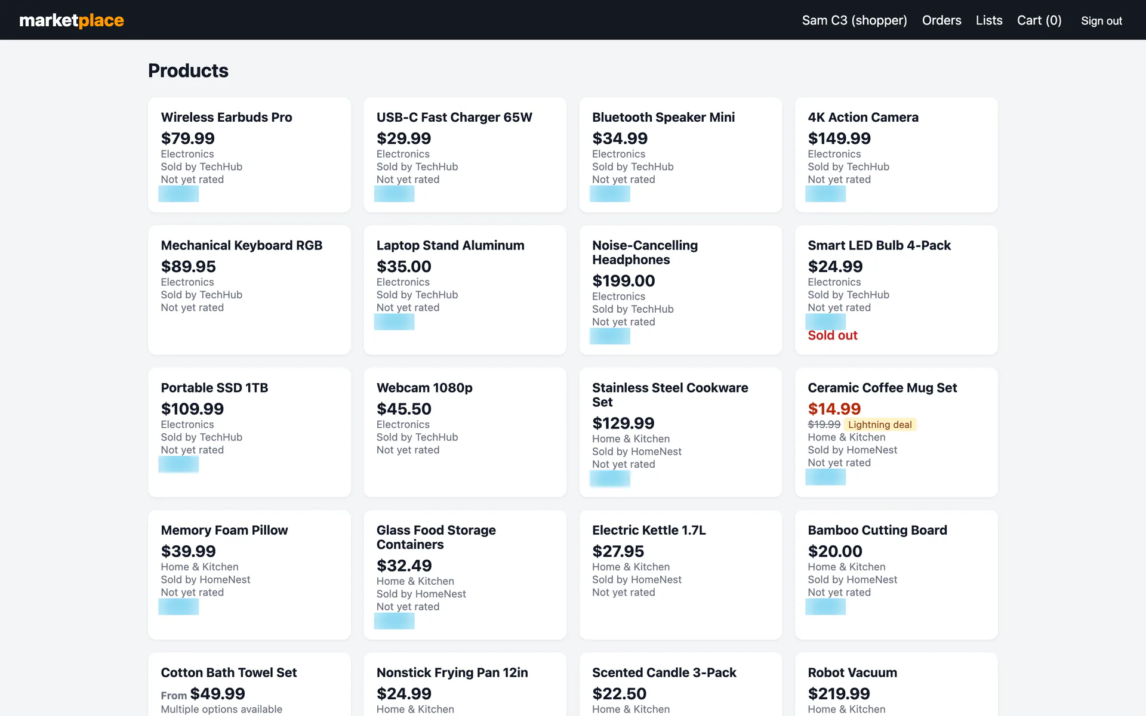Click the $149.99 action camera price
This screenshot has width=1146, height=716.
point(839,138)
